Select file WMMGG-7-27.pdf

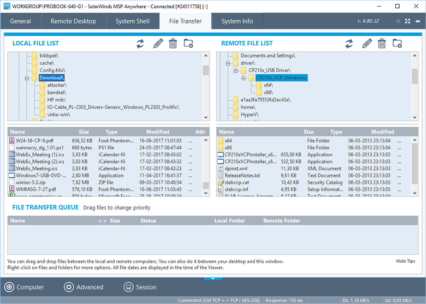pyautogui.click(x=36, y=189)
